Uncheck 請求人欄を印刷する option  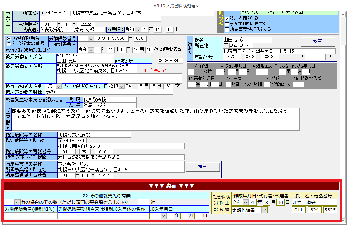(227, 18)
